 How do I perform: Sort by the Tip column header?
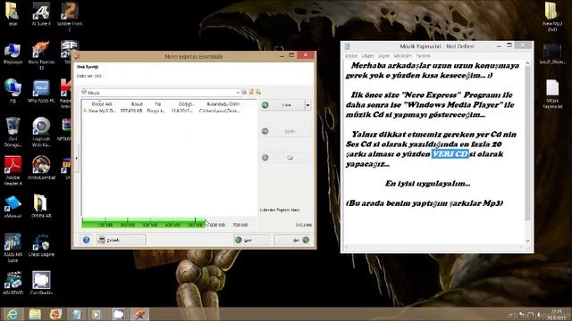(x=157, y=104)
